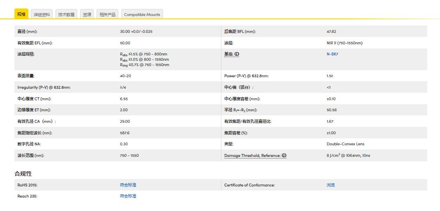The image size is (440, 211).
Task: Select the 资源 tab
Action: click(x=87, y=14)
